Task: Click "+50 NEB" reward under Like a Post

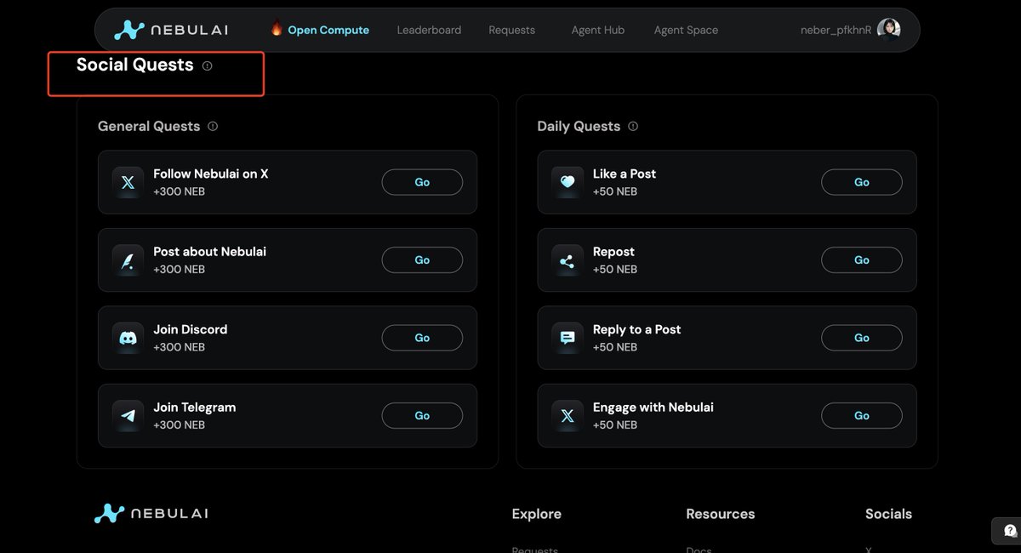Action: pos(615,191)
